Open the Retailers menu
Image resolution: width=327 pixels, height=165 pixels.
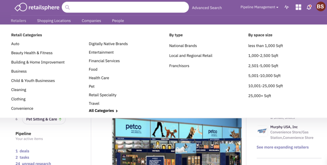19,21
